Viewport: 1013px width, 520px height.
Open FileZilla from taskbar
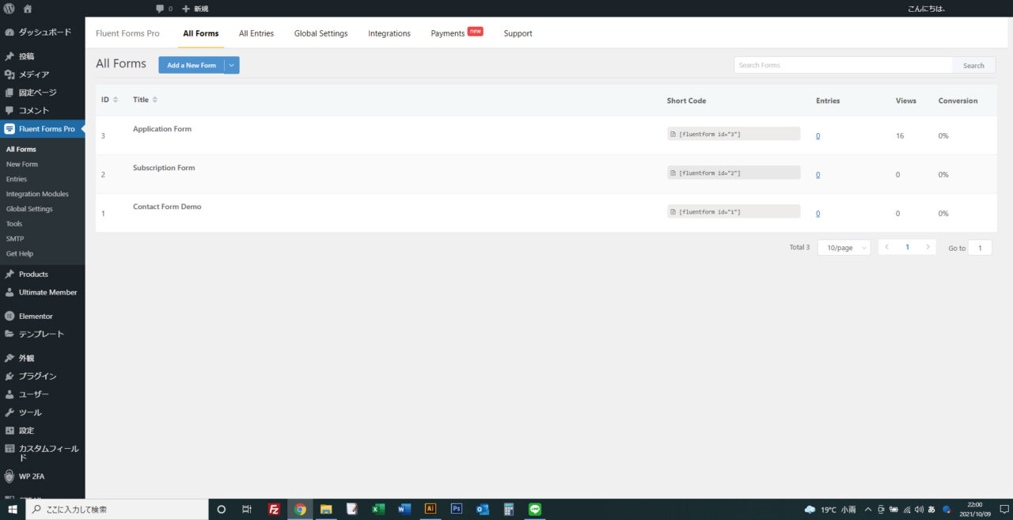pos(274,509)
